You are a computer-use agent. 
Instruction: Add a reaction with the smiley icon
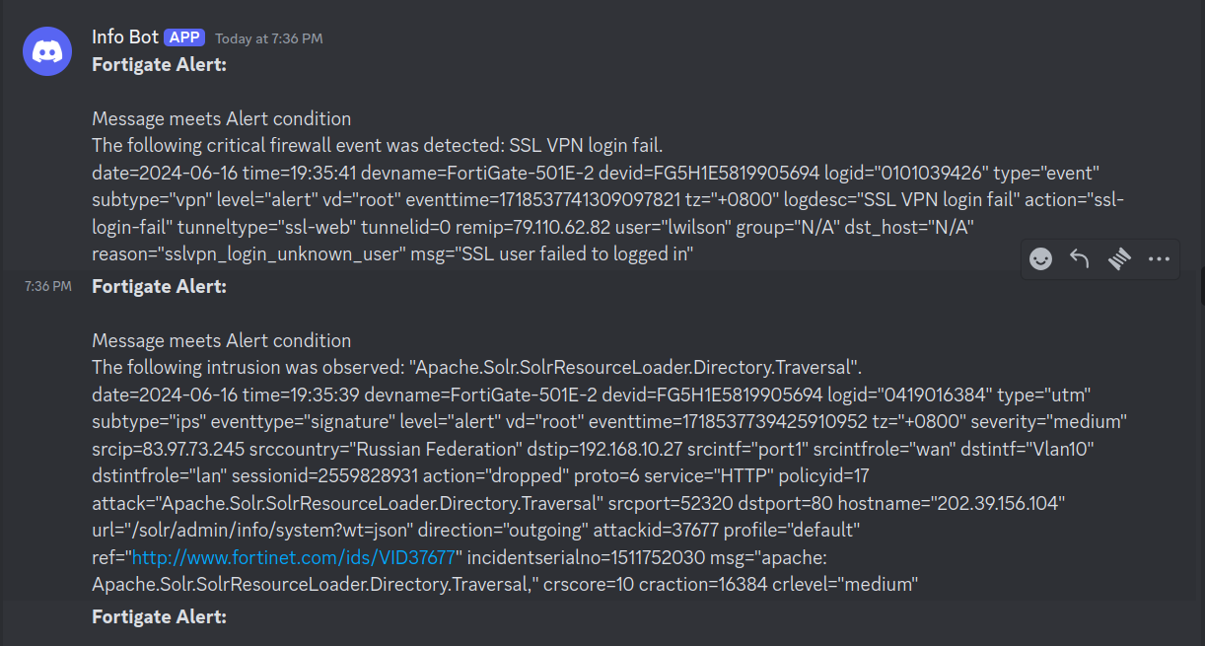coord(1040,258)
